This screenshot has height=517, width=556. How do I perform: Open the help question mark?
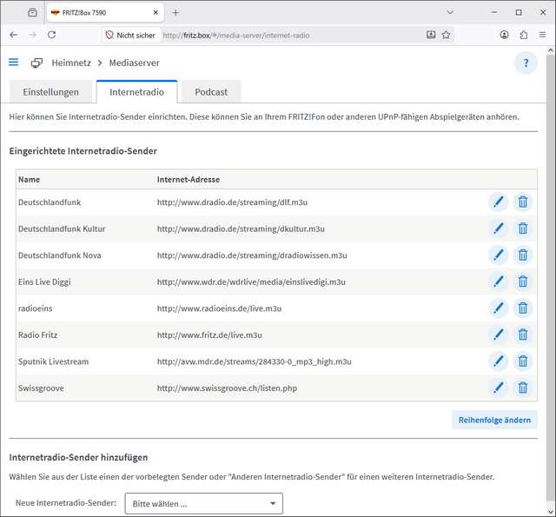tap(526, 63)
